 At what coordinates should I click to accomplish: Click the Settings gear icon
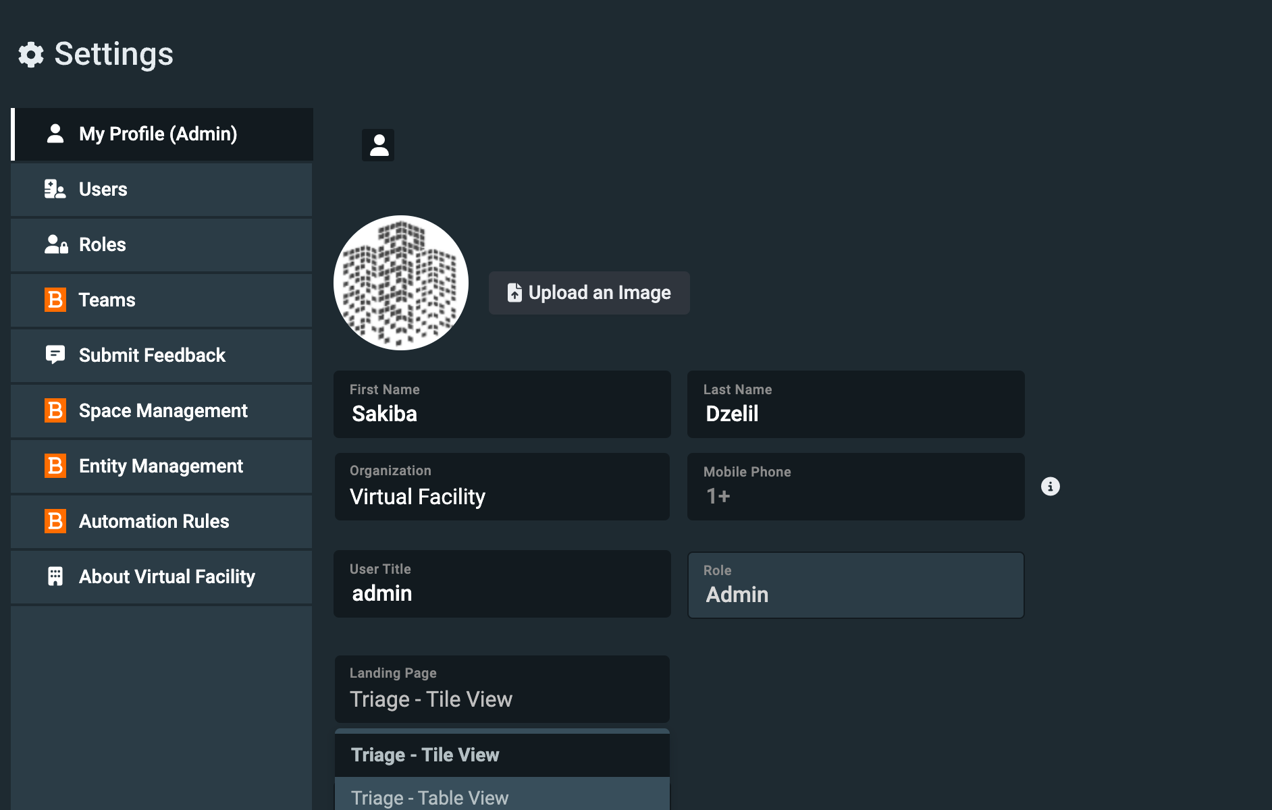[31, 55]
